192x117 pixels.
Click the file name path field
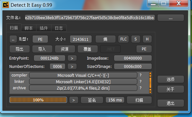(90, 18)
